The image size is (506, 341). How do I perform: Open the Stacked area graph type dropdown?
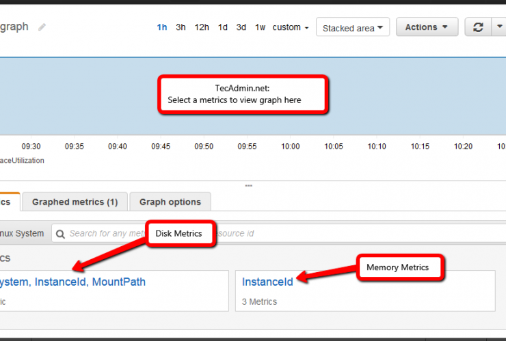[x=352, y=28]
